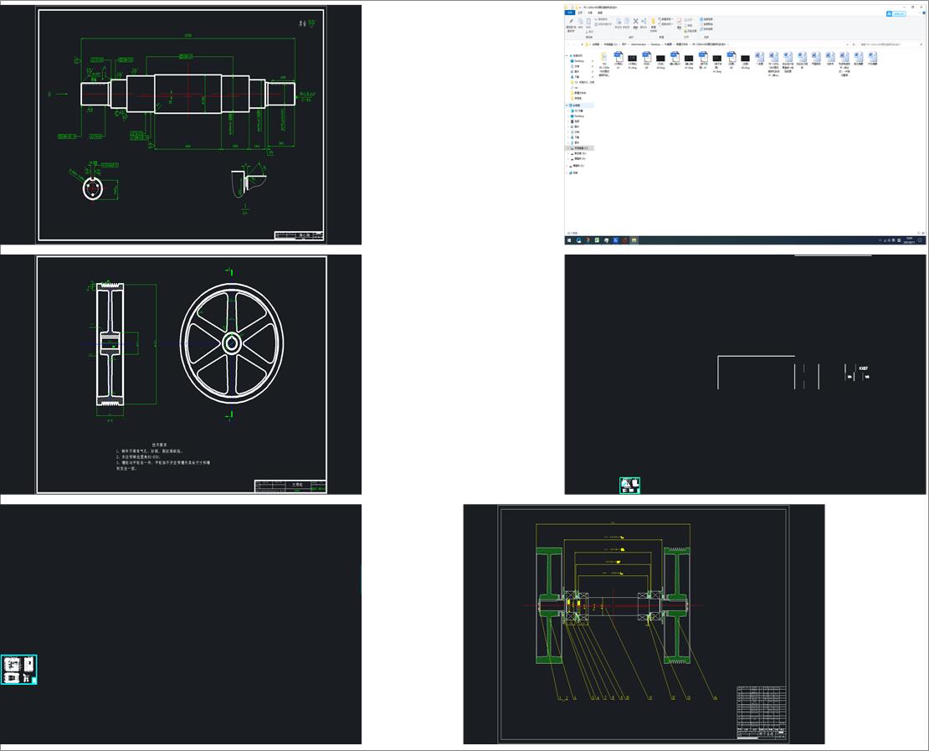929x751 pixels.
Task: Select the first dwg file with black thumbnail
Action: [632, 61]
